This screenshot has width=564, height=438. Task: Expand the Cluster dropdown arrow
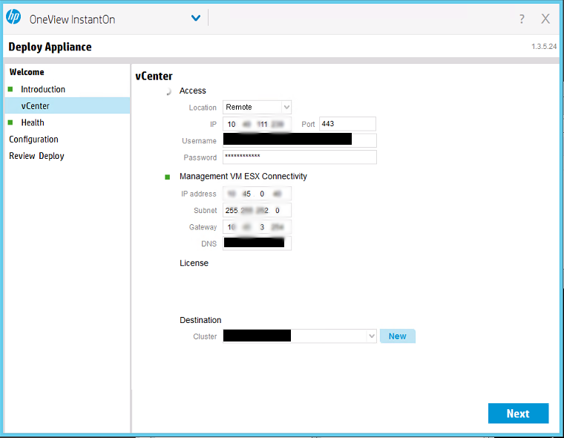pos(372,336)
